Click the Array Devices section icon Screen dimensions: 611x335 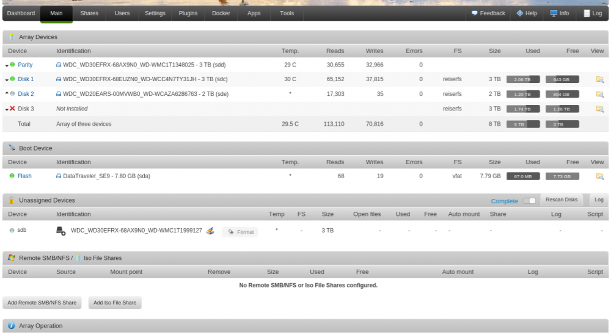11,37
